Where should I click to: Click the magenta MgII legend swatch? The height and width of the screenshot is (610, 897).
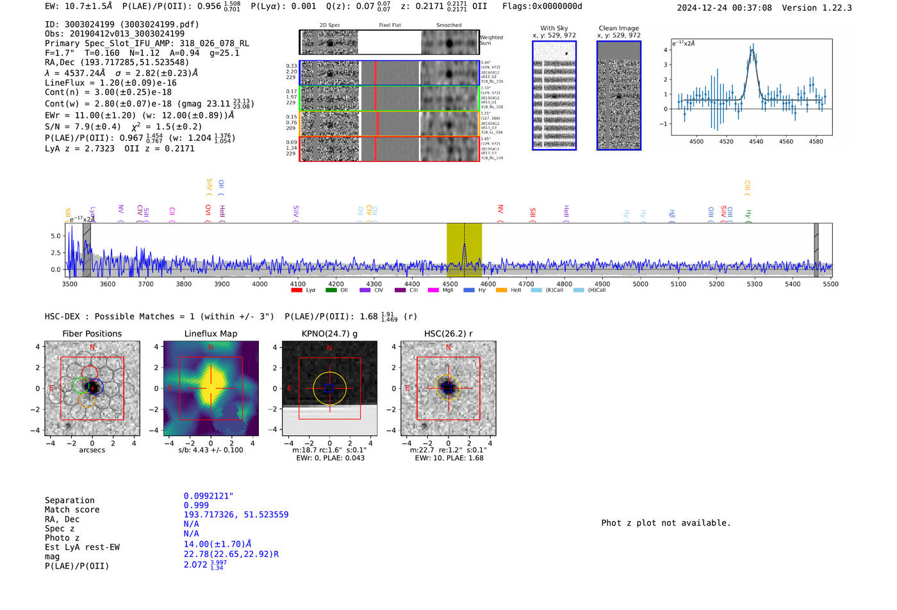pyautogui.click(x=434, y=290)
